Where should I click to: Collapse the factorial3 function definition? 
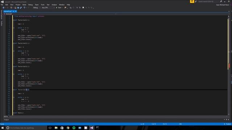14,66
